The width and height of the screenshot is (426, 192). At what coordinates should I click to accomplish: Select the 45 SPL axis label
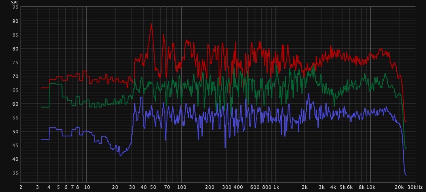(x=15, y=145)
